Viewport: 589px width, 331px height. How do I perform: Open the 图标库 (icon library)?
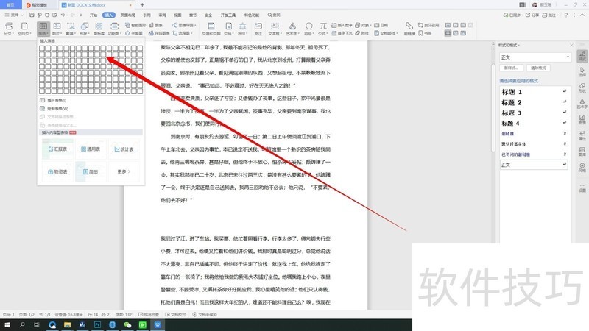coord(99,29)
